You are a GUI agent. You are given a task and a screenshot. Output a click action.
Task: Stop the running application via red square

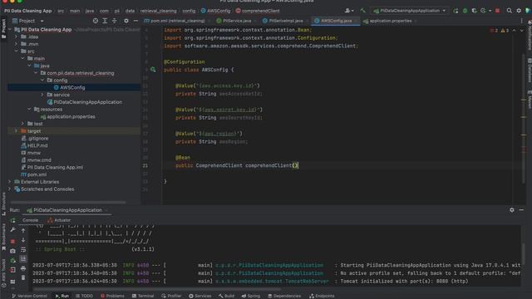pyautogui.click(x=497, y=11)
